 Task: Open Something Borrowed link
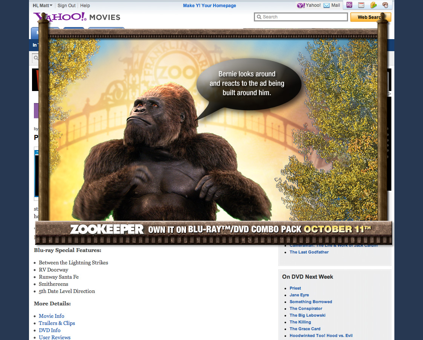311,302
